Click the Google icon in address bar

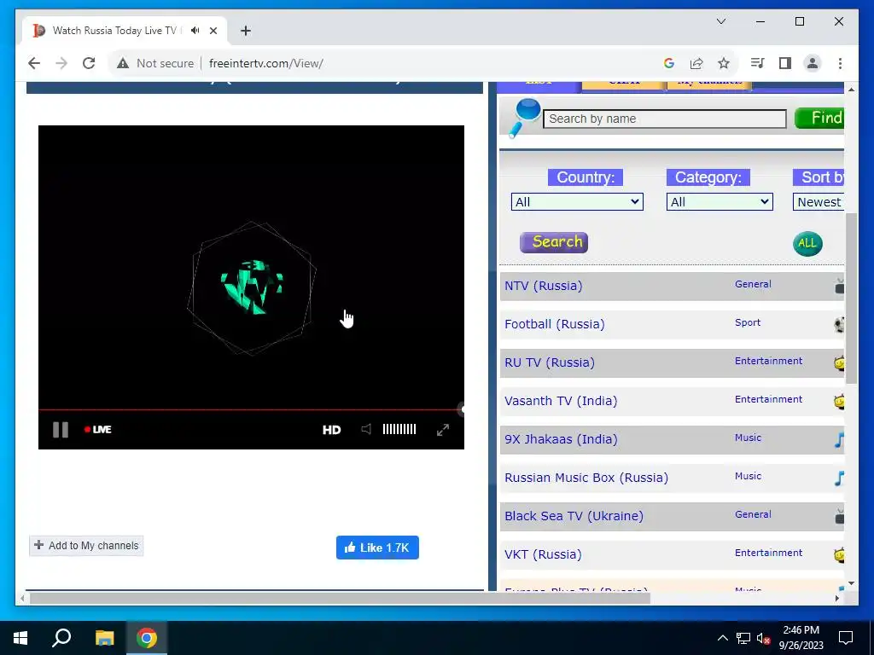pos(669,63)
